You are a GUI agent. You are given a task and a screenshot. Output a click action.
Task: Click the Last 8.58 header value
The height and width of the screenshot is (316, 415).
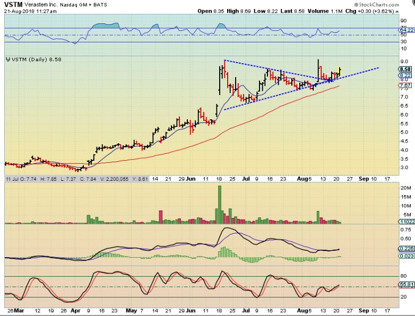[x=292, y=11]
